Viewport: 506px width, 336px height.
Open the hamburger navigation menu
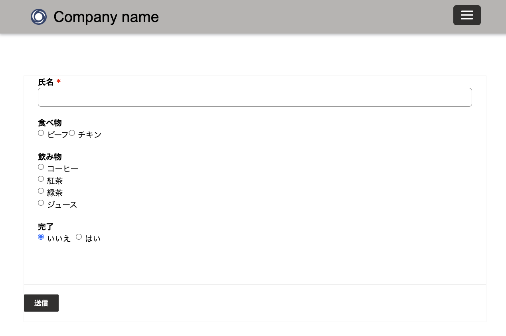467,15
